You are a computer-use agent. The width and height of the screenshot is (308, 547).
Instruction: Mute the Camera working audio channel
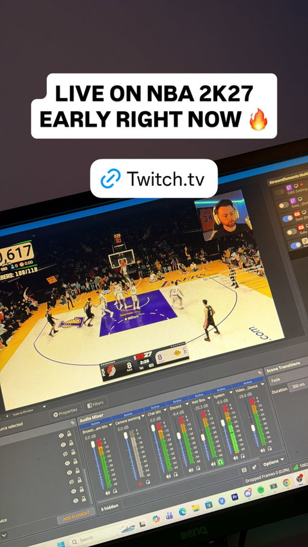coord(140,484)
